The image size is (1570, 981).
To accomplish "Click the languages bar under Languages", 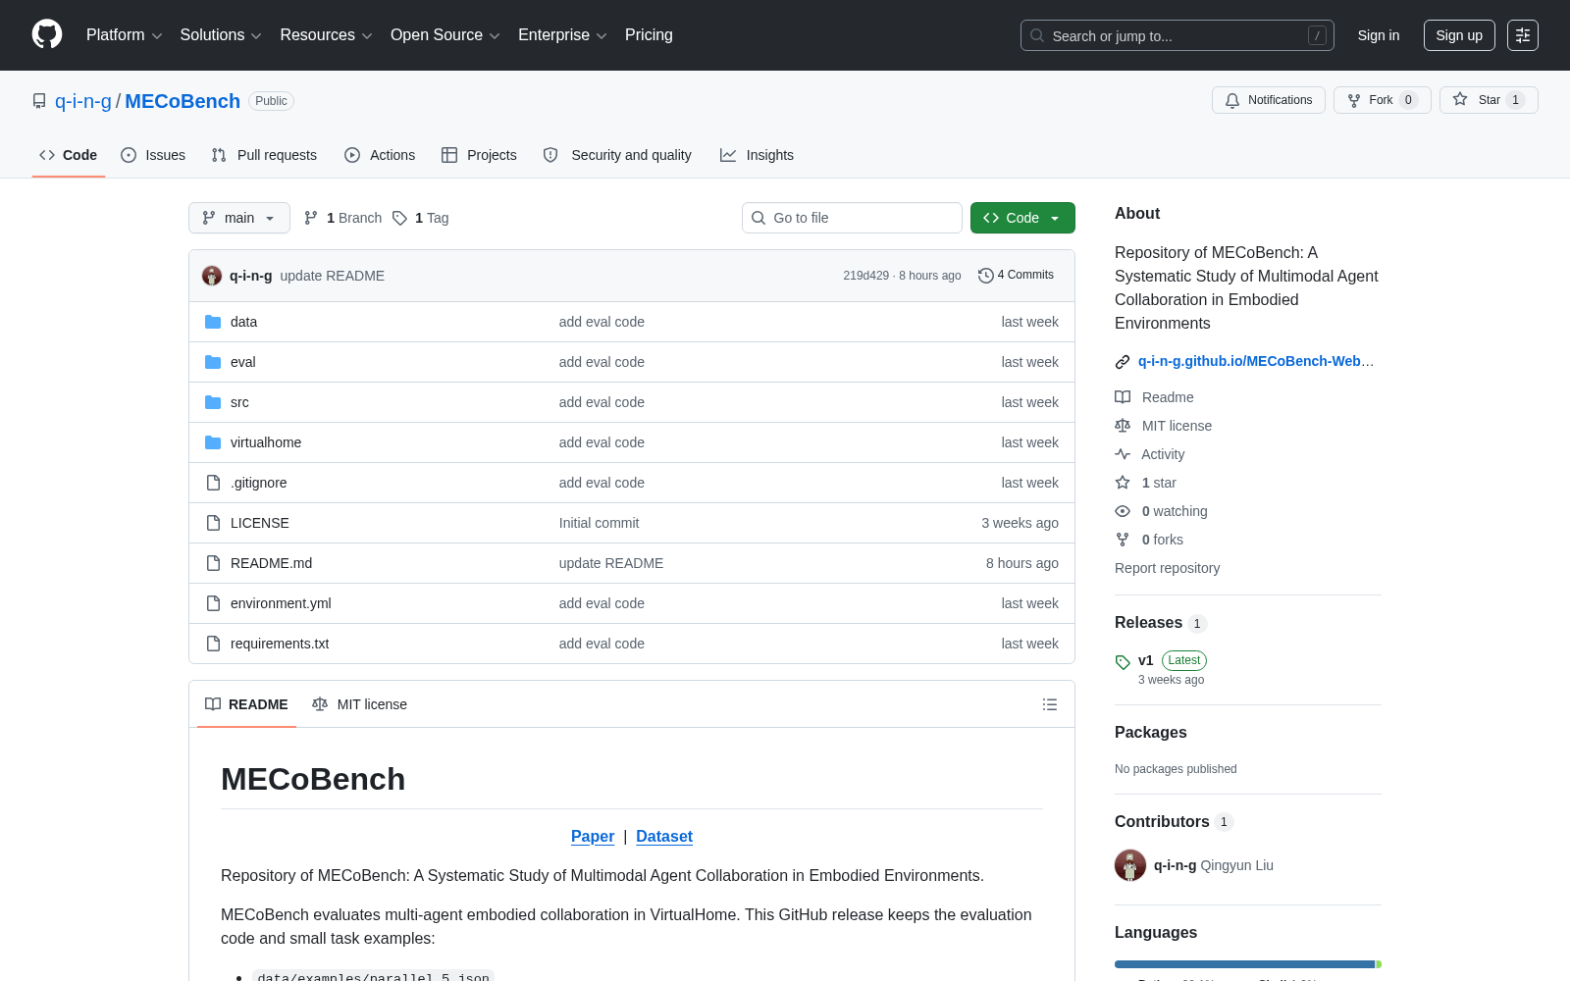I will 1248,964.
